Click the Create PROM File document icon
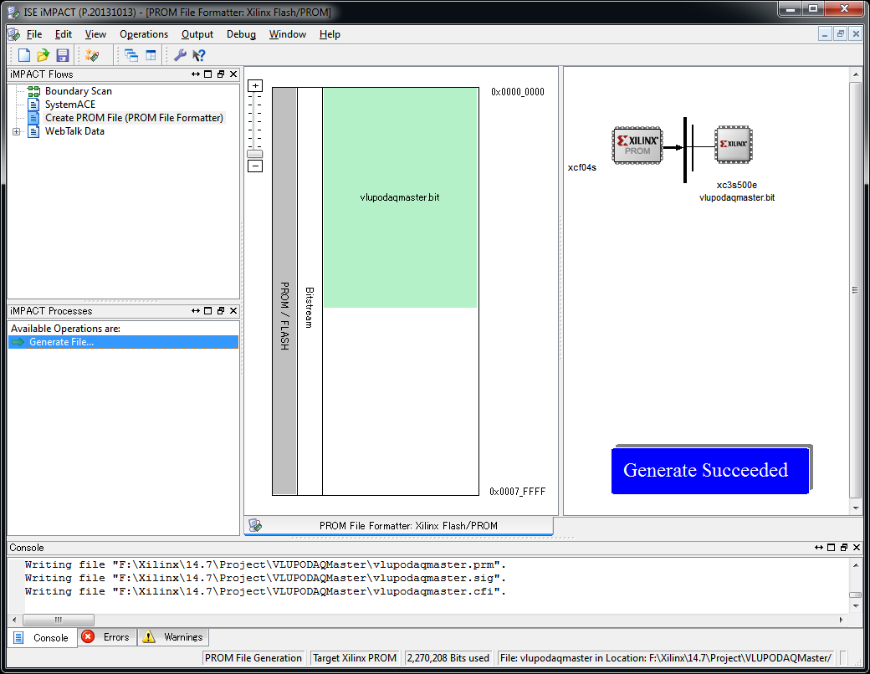Screen dimensions: 870x674 point(33,118)
